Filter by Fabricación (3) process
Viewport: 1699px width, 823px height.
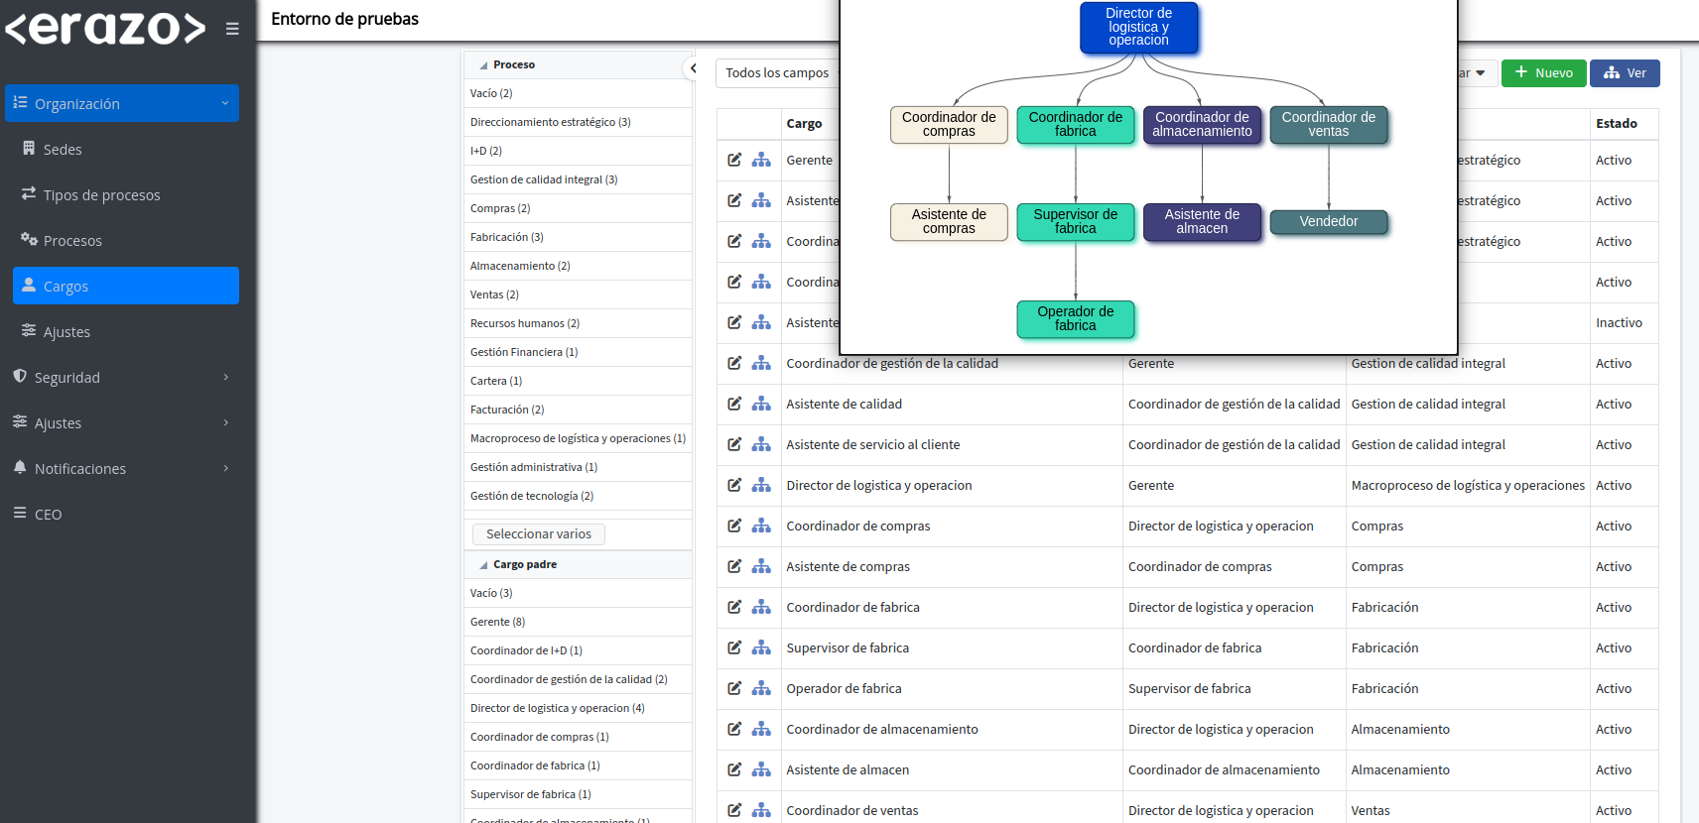pyautogui.click(x=507, y=237)
